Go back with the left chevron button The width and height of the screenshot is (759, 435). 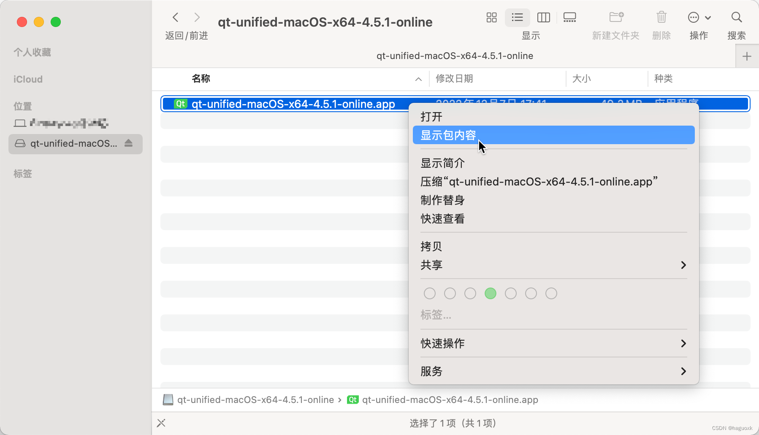176,17
